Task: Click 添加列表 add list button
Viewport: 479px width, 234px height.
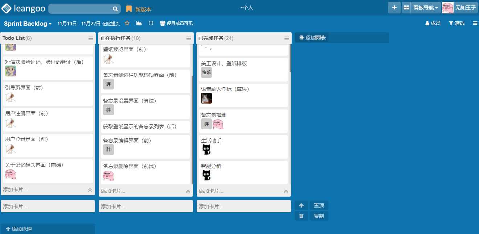Action: coord(312,38)
